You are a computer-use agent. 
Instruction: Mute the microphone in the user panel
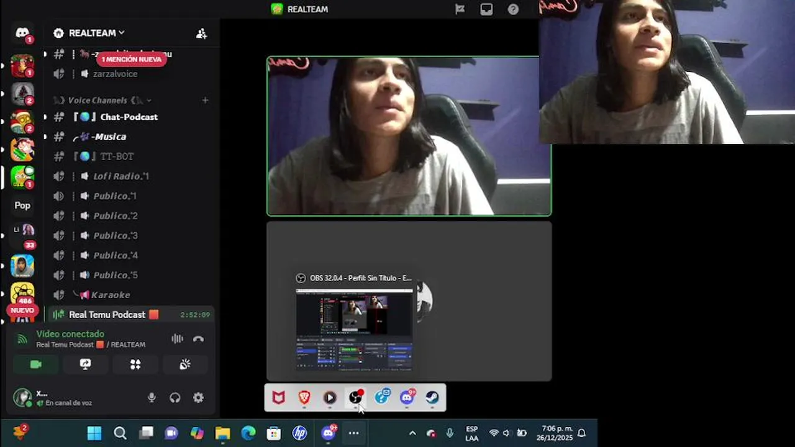152,398
